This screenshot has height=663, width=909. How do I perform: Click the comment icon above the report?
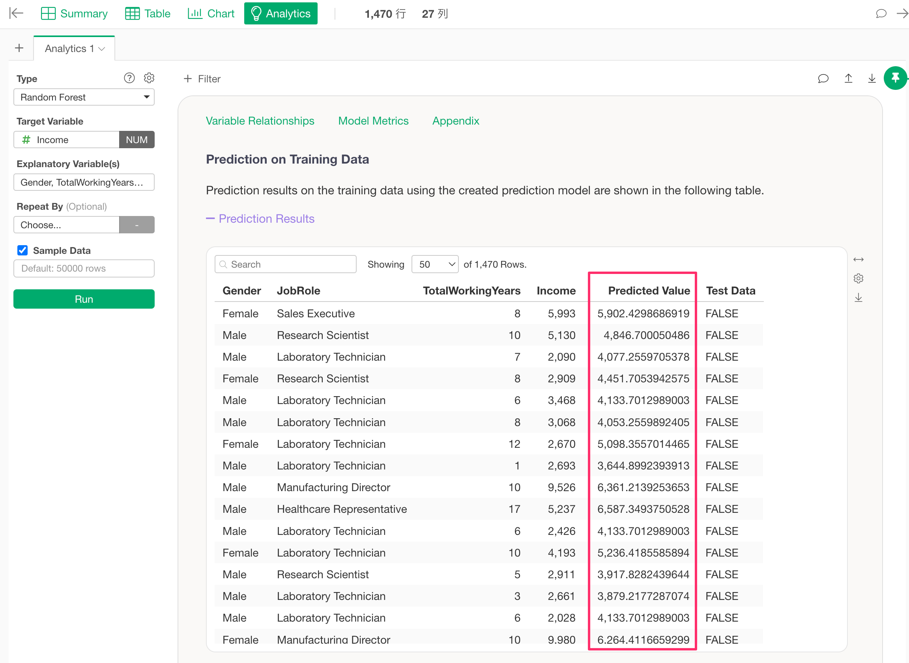pyautogui.click(x=823, y=79)
